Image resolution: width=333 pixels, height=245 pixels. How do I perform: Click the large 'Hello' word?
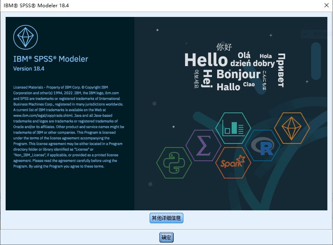[x=206, y=60]
